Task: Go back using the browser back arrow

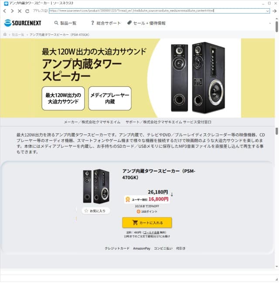Action: (x=5, y=11)
